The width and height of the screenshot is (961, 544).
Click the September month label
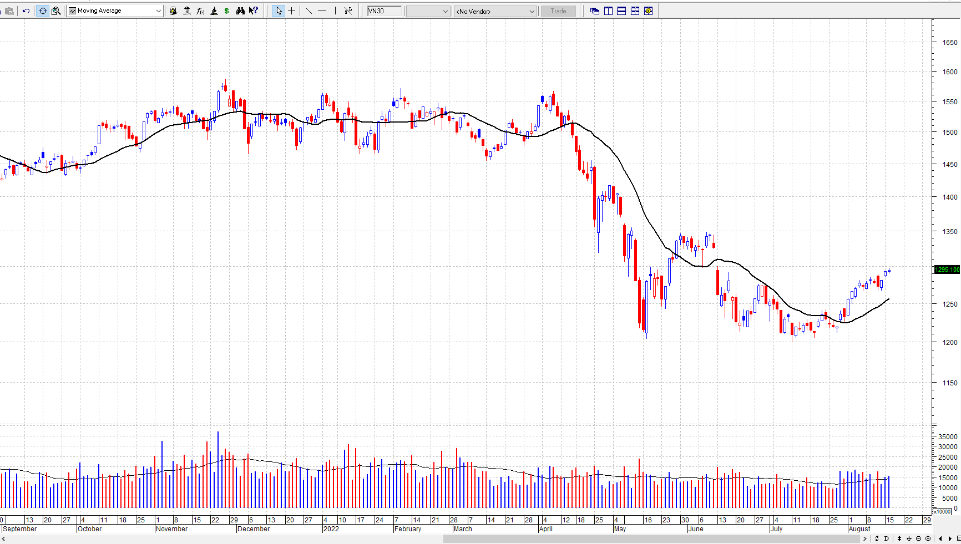19,529
